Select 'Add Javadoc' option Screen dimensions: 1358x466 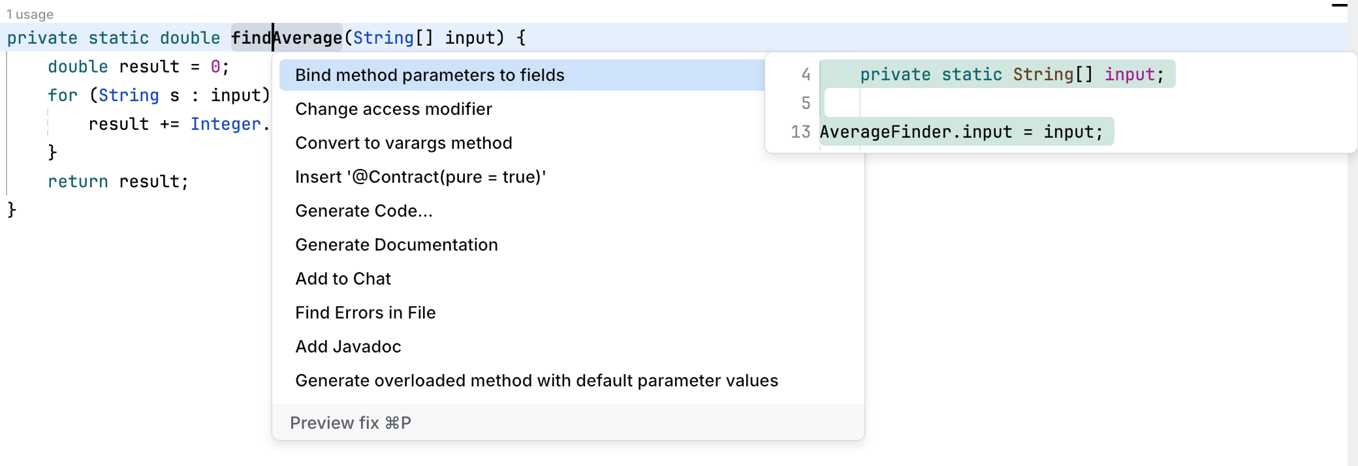point(348,347)
